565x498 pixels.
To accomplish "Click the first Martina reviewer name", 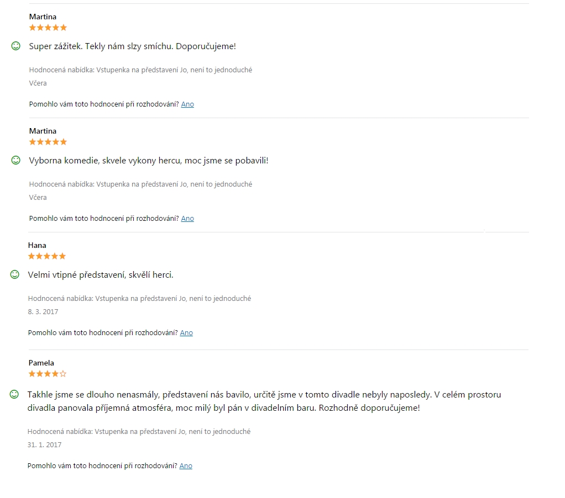I will 43,17.
